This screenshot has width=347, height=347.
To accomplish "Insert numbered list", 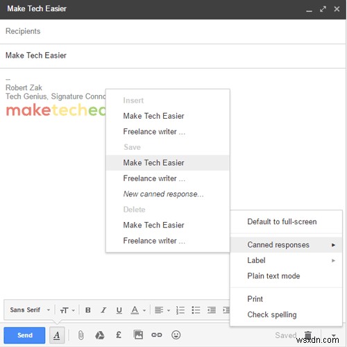I will click(180, 310).
